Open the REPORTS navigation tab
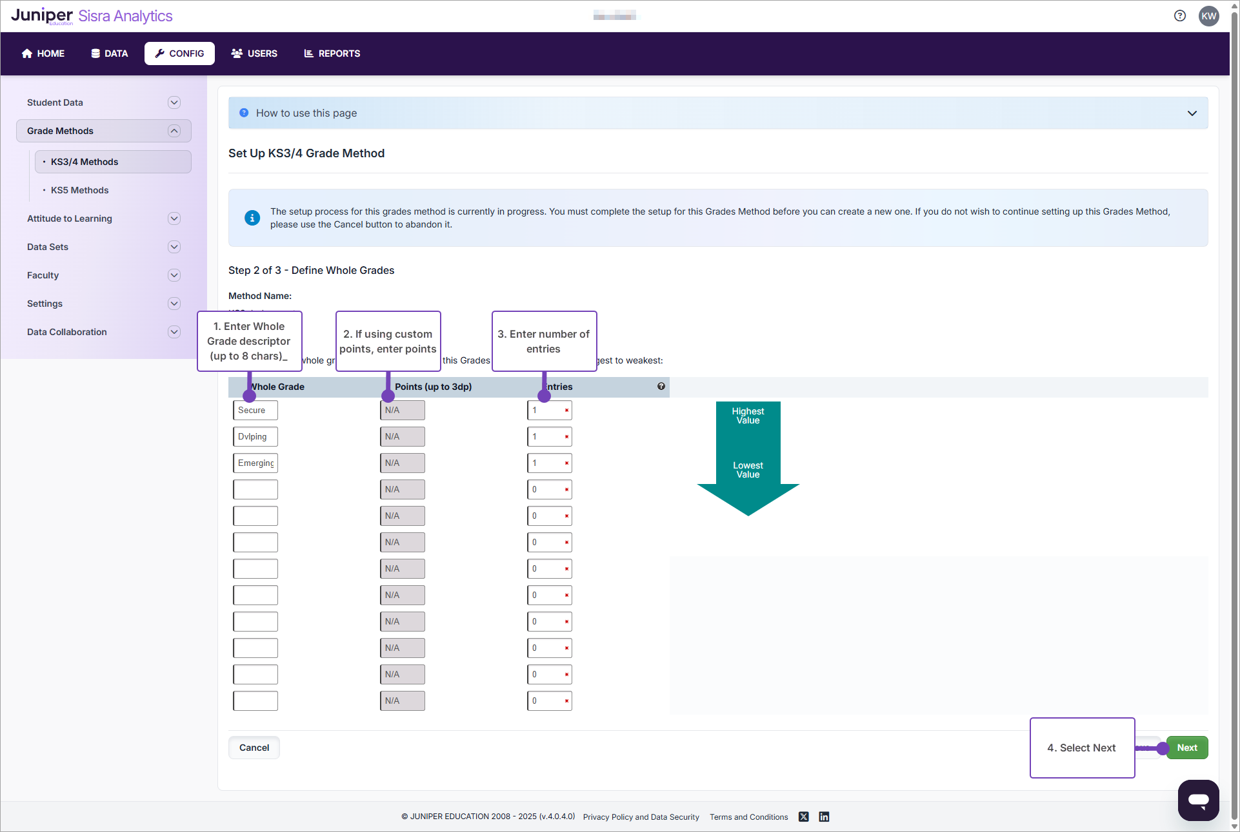Image resolution: width=1240 pixels, height=832 pixels. (332, 53)
